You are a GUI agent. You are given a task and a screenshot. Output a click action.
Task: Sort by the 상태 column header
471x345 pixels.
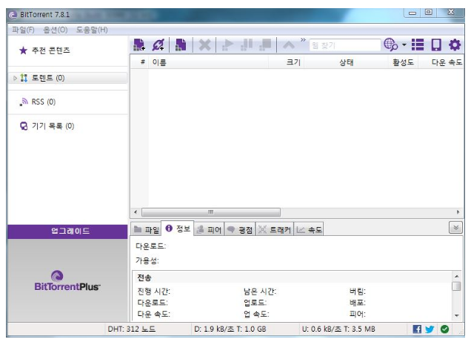(x=346, y=62)
